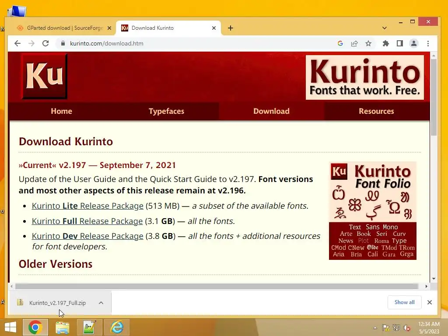Open downloaded Kurinto_v2.197_Full.zip item
This screenshot has width=448, height=336.
(x=54, y=303)
